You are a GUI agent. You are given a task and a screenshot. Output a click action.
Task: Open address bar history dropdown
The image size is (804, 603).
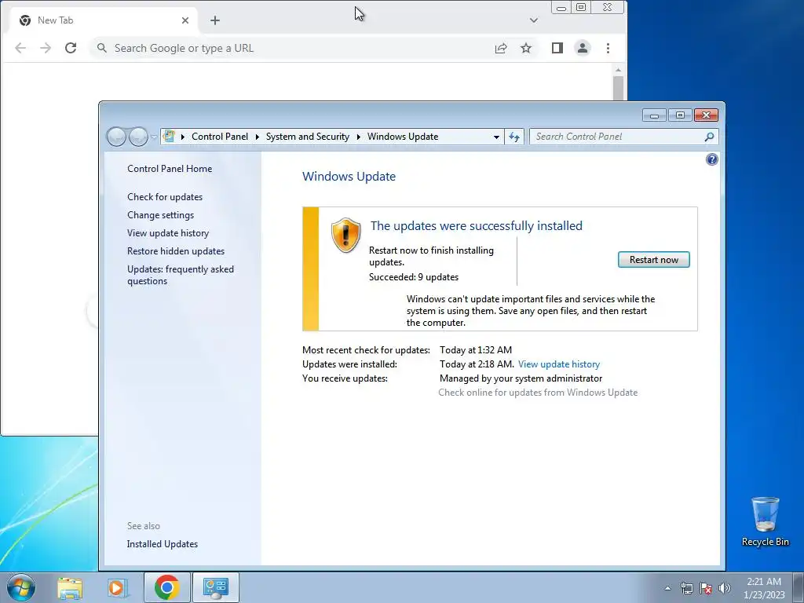coord(496,137)
